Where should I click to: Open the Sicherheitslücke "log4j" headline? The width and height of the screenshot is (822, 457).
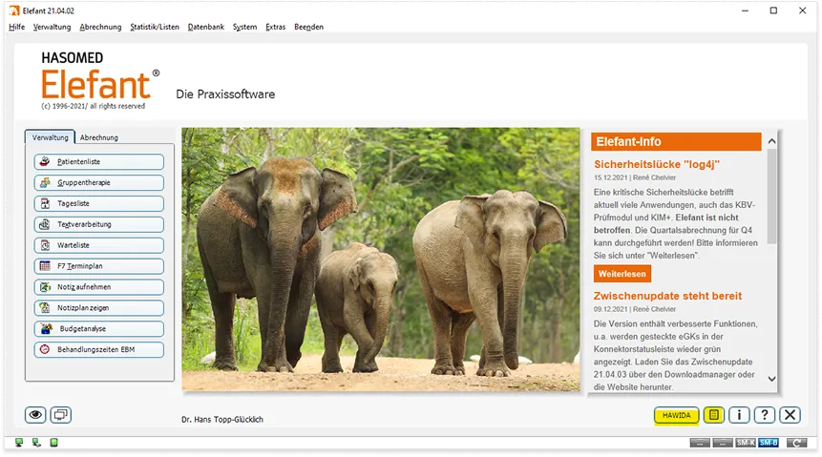click(657, 164)
